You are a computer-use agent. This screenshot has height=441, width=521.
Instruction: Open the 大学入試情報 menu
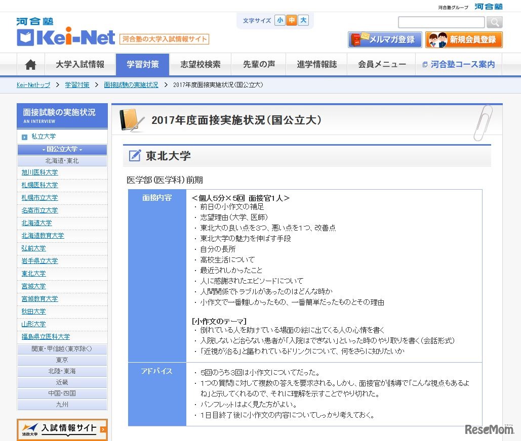pyautogui.click(x=80, y=64)
